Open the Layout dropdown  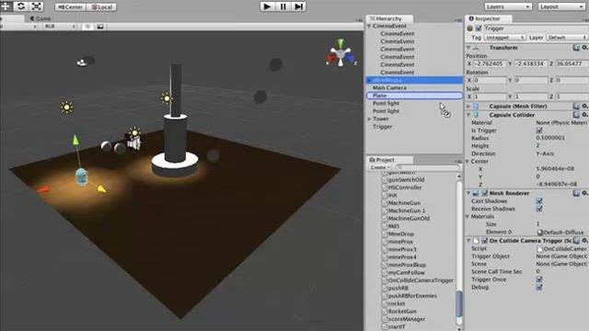561,6
